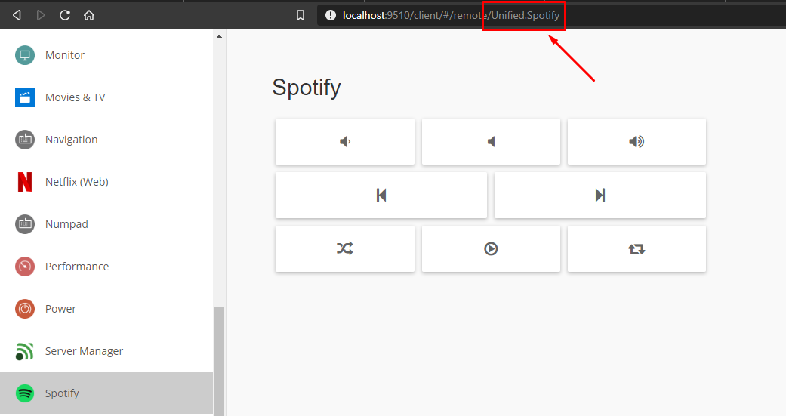Skip to the next track
Image resolution: width=786 pixels, height=416 pixels.
600,195
